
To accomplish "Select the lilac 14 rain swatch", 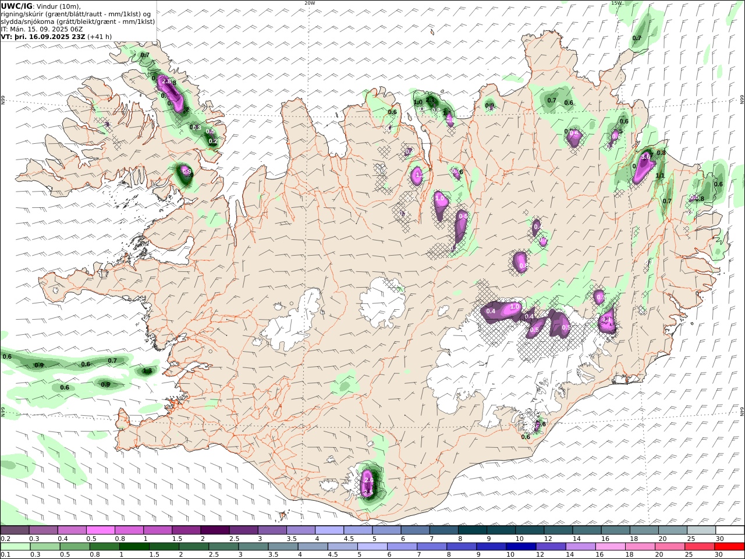I will pos(581,547).
